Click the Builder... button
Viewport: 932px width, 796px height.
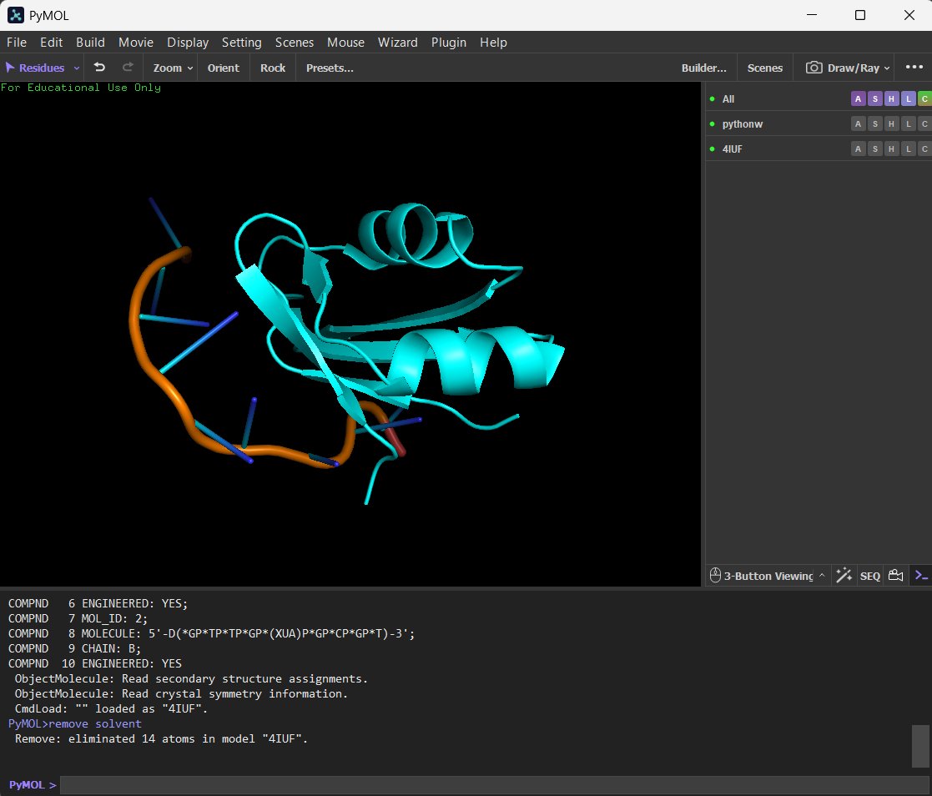[703, 68]
